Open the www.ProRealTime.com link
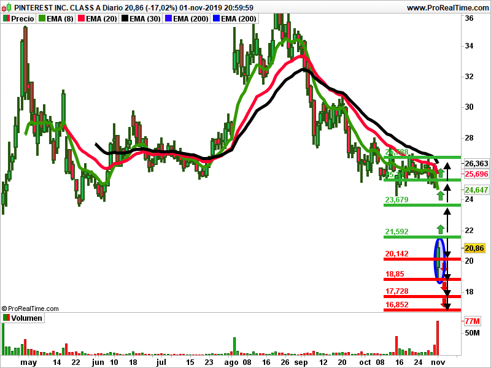 pyautogui.click(x=447, y=8)
